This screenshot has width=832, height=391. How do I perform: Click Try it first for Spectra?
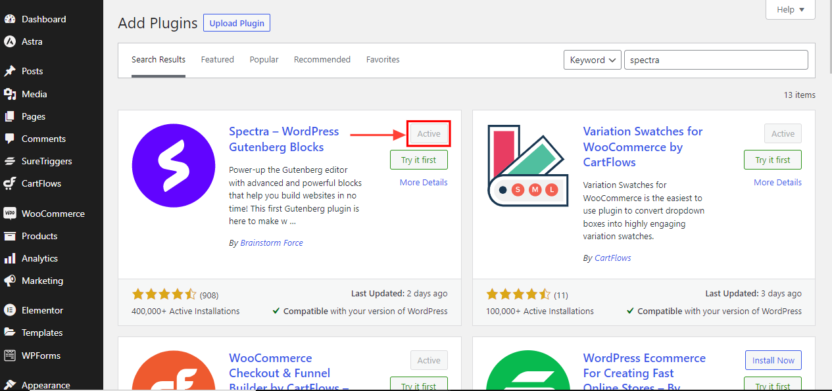click(x=418, y=160)
